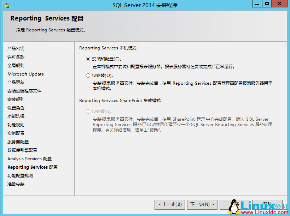Visit the www.linuxidc.com link
290x216 pixels.
tap(265, 212)
